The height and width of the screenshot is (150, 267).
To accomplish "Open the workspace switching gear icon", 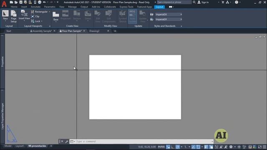I will tap(231, 147).
